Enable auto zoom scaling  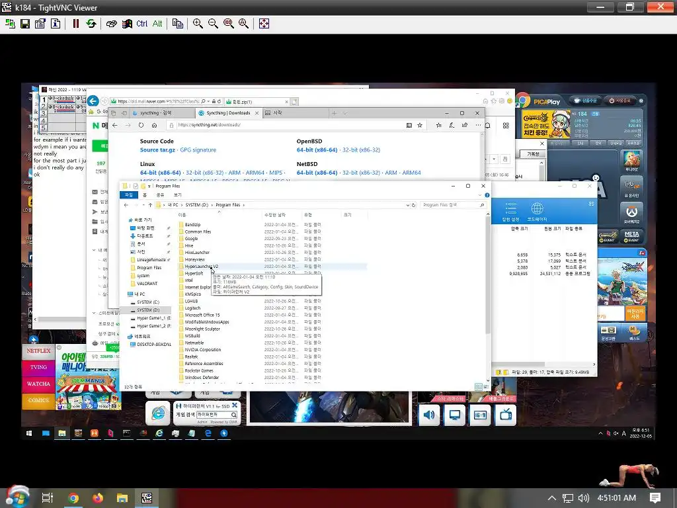[x=243, y=24]
